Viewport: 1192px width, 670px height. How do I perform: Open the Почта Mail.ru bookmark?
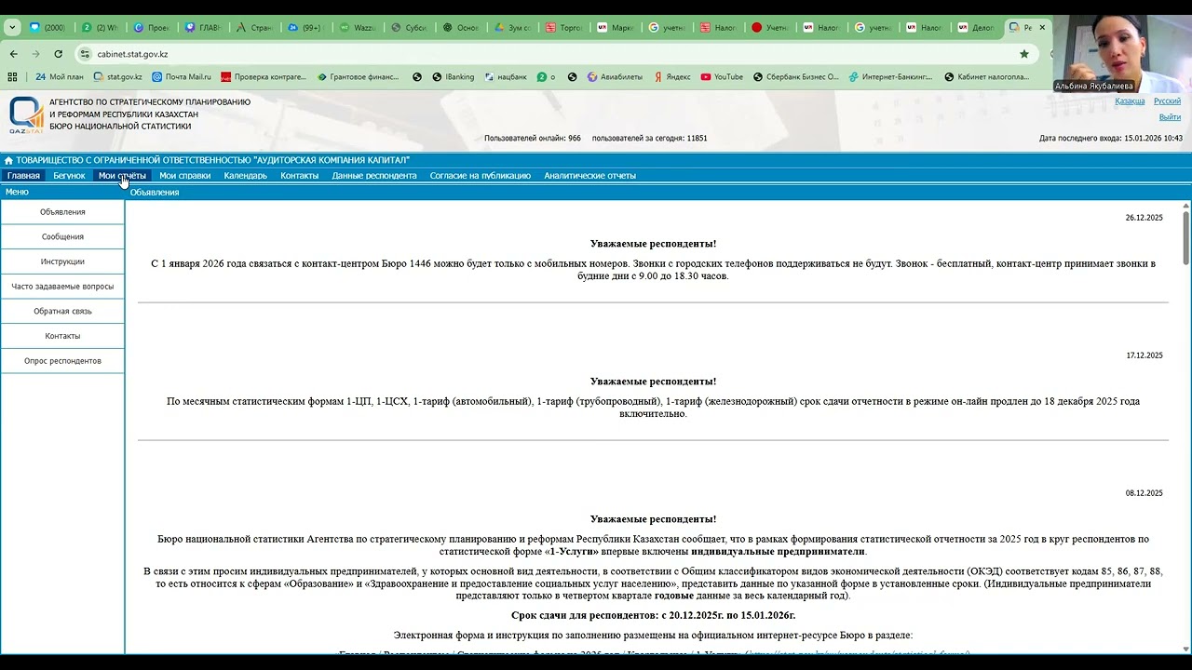coord(181,77)
